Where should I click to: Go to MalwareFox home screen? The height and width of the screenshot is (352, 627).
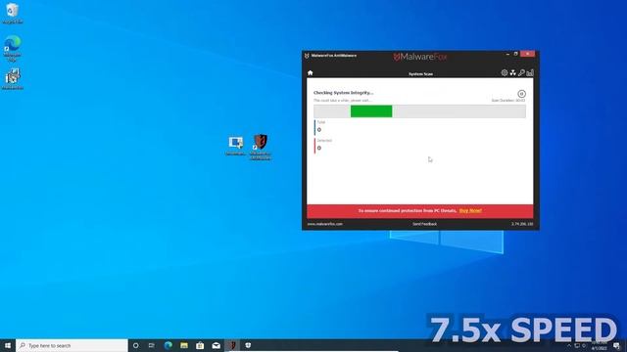coord(310,73)
